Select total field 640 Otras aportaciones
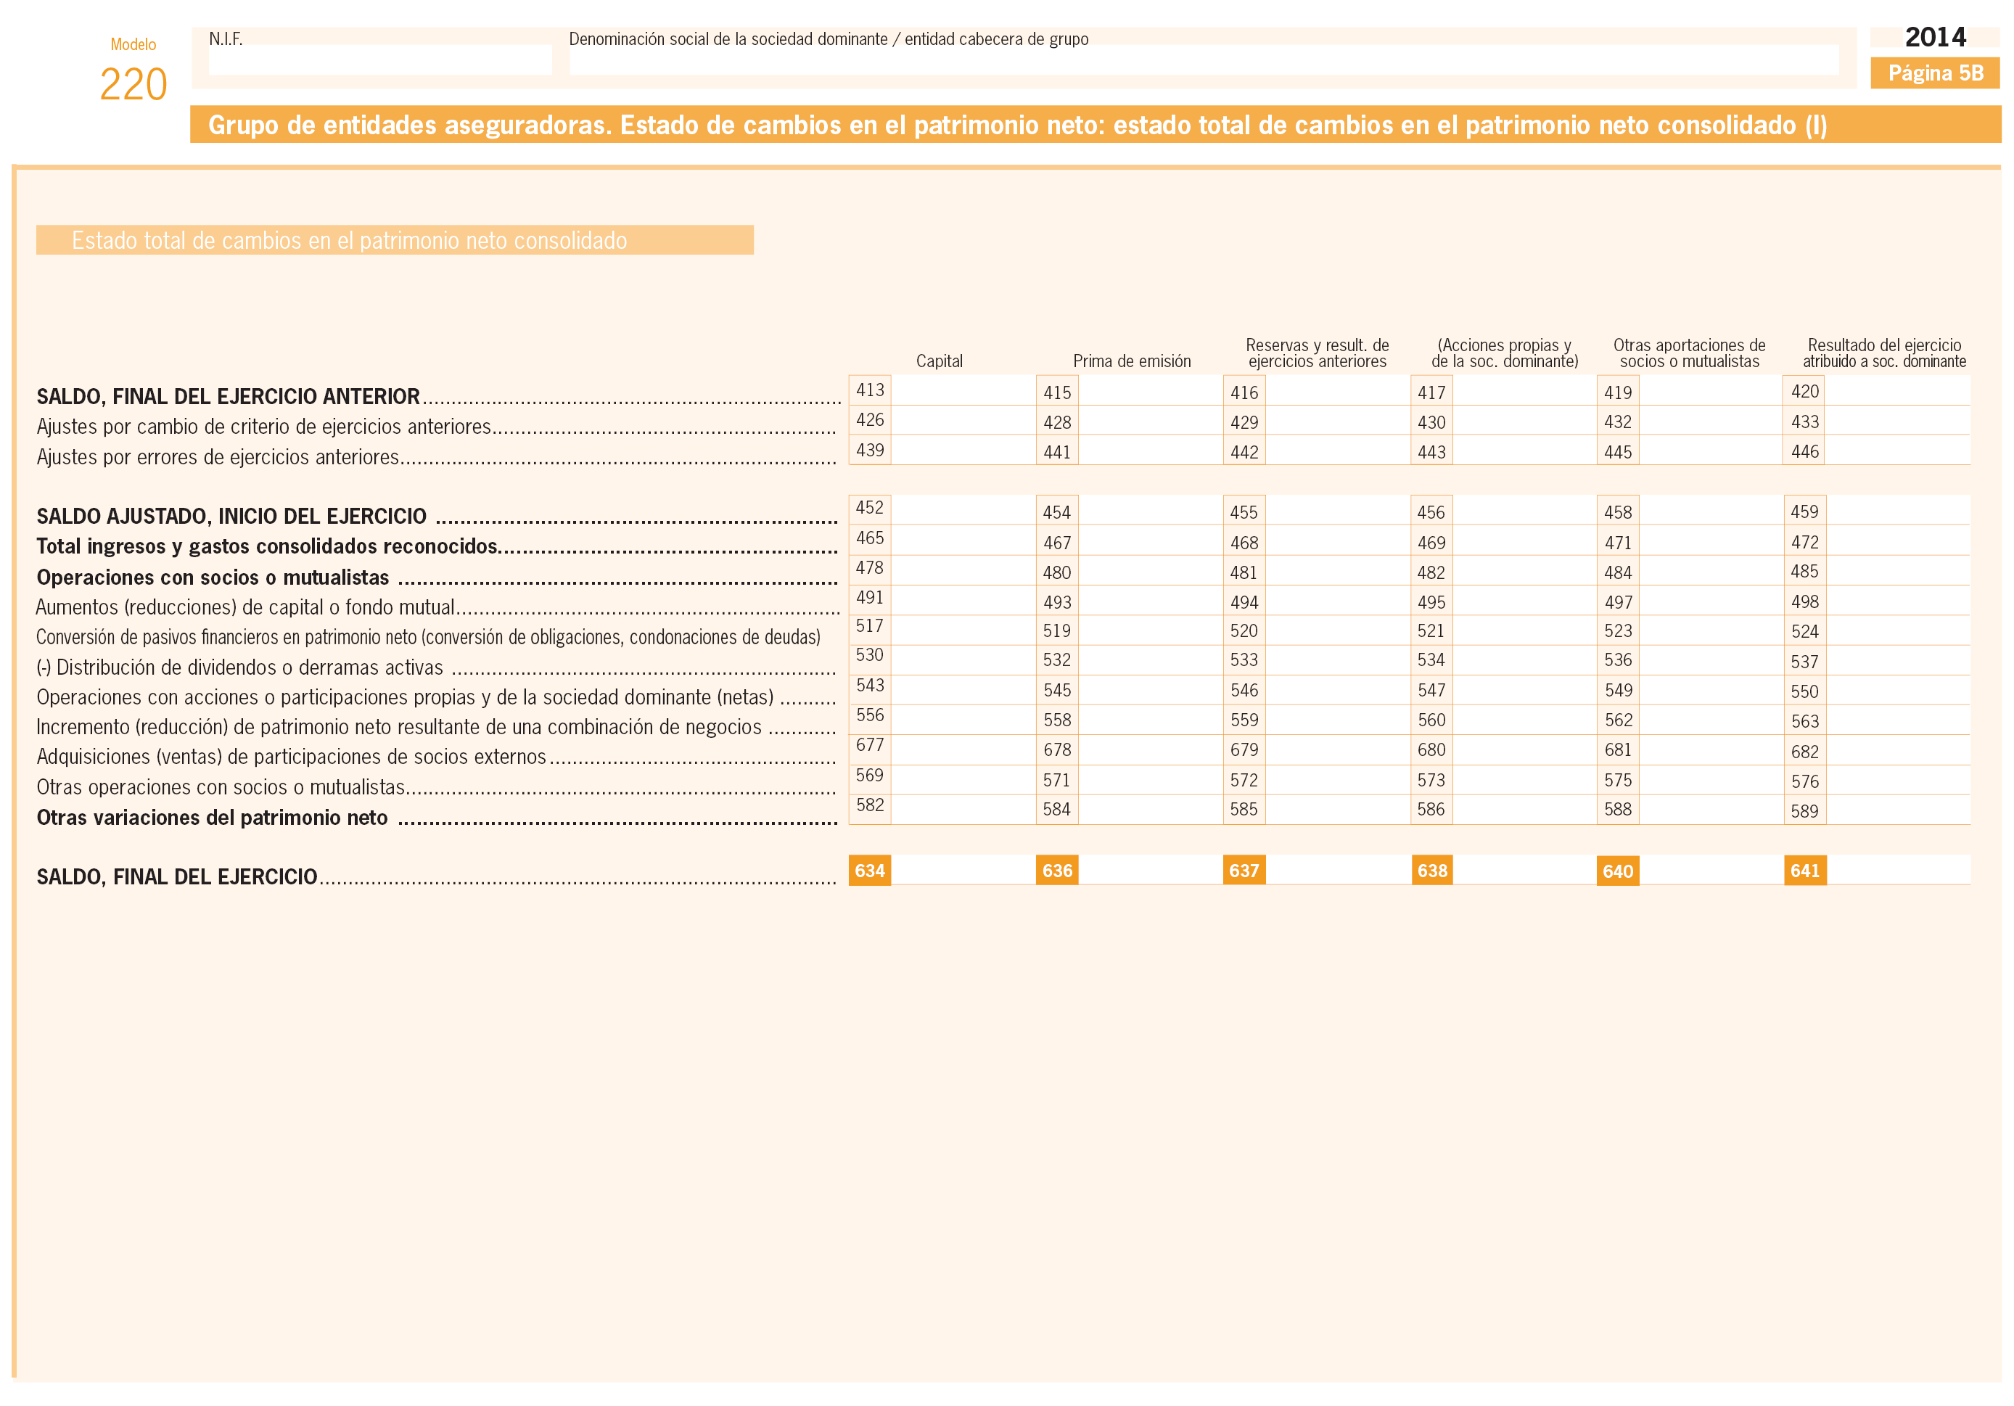 [x=1711, y=870]
